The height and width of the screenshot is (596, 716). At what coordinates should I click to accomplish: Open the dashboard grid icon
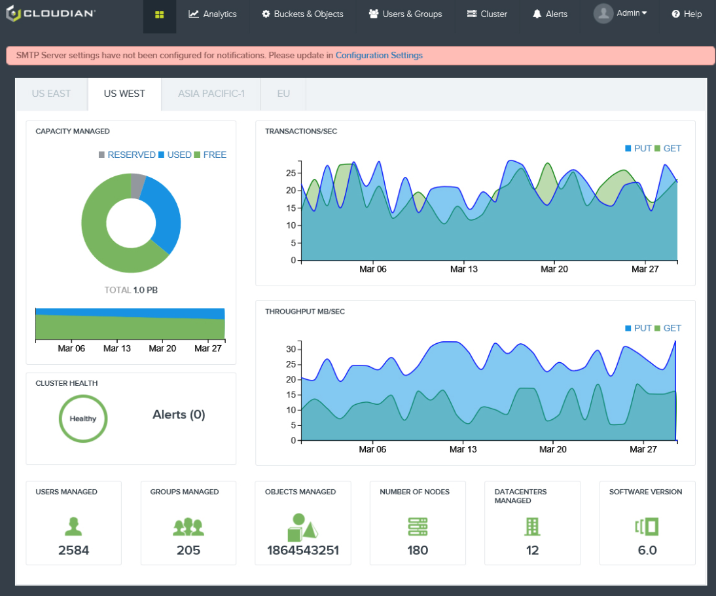click(159, 14)
